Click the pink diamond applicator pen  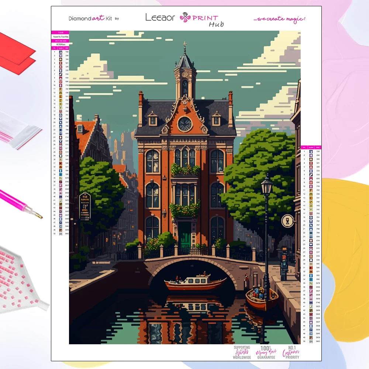tap(20, 204)
